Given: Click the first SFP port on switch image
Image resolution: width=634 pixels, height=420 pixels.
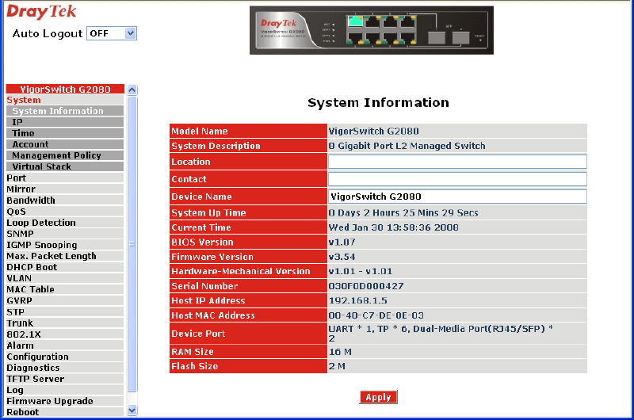Looking at the screenshot, I should [x=437, y=37].
